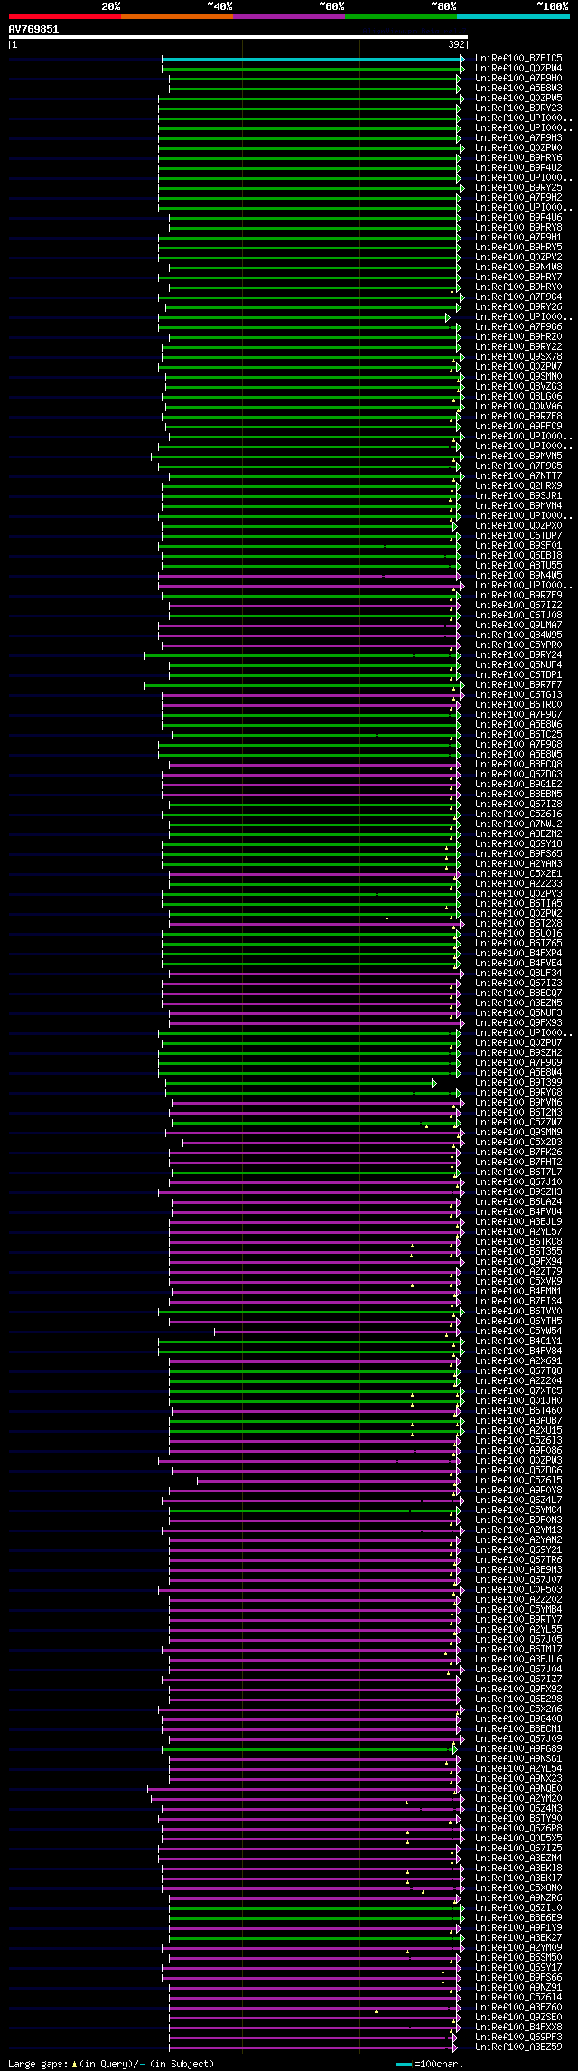Click UniRef100_Q8LF34 label
This screenshot has width=578, height=2071.
click(518, 974)
